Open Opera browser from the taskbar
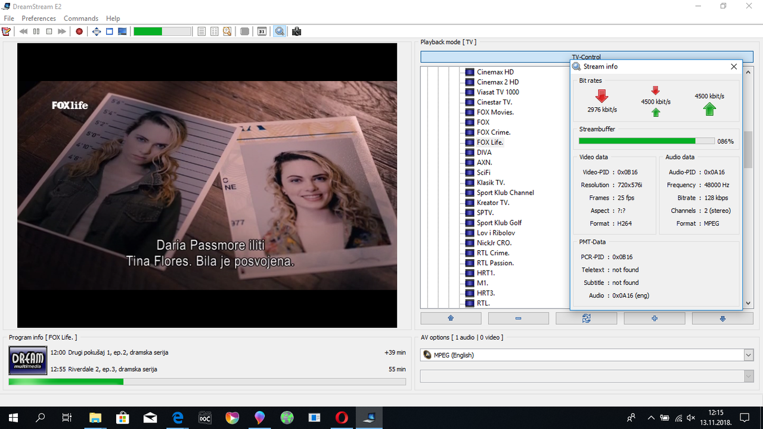Image resolution: width=763 pixels, height=429 pixels. point(342,418)
